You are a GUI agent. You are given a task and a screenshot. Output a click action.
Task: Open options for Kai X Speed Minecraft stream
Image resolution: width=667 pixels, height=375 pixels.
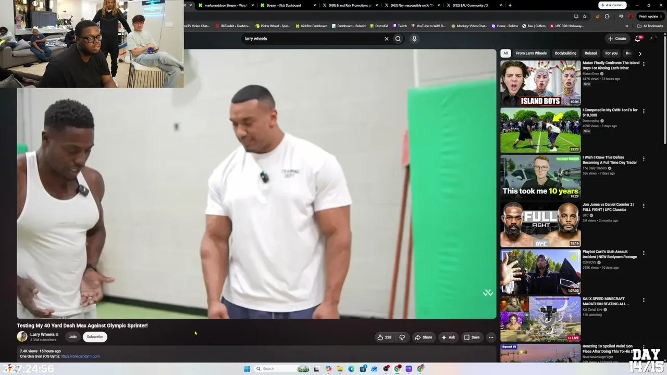point(644,300)
